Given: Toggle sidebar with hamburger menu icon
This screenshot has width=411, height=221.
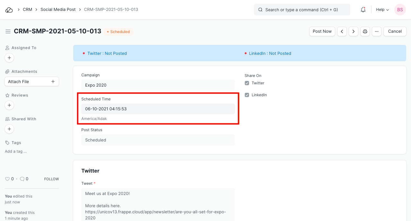Looking at the screenshot, I should 8,31.
